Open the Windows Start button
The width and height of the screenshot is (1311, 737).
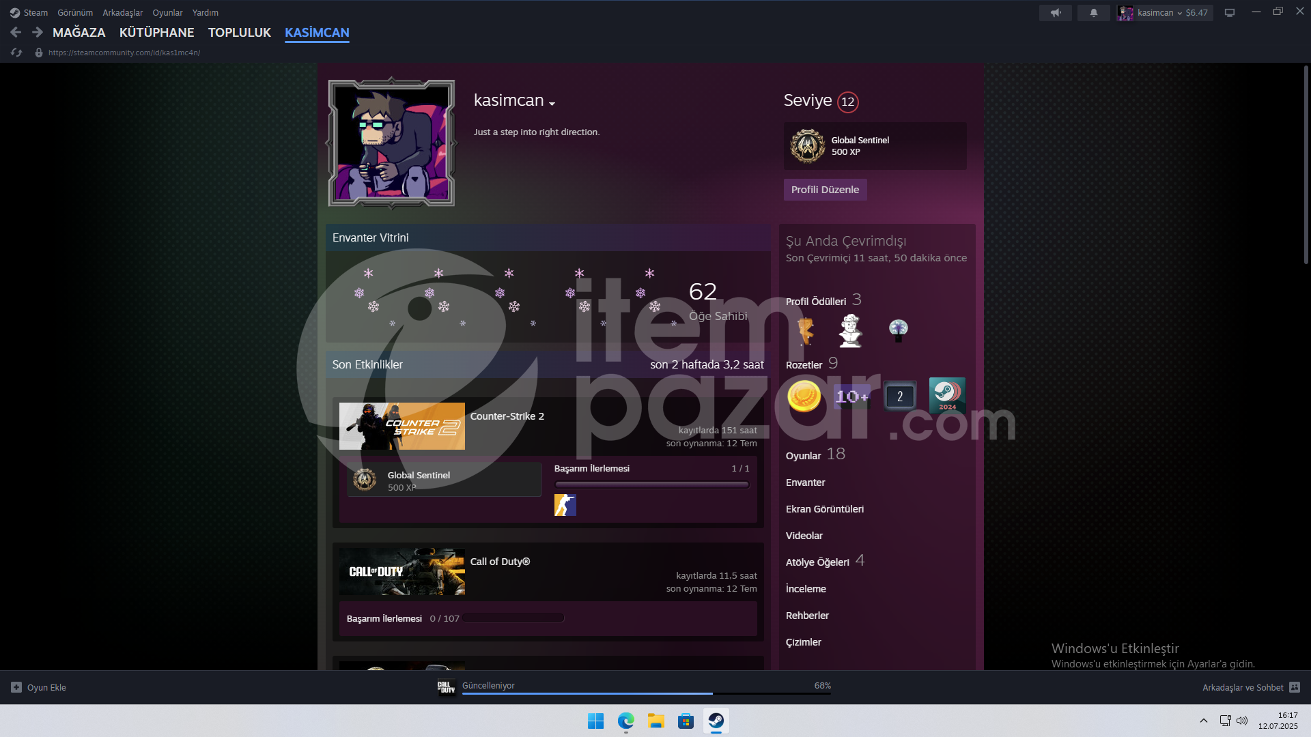(x=595, y=721)
